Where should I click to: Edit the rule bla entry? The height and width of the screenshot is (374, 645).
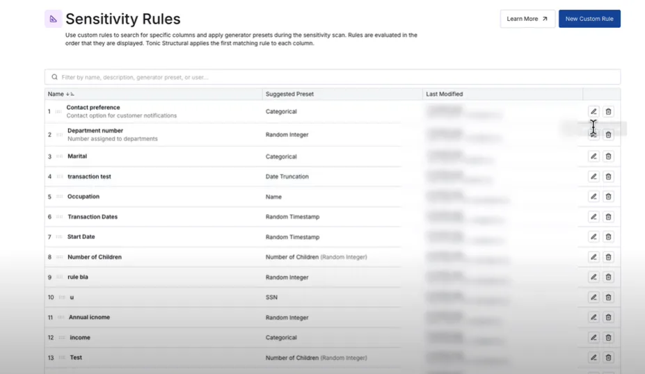(x=594, y=277)
